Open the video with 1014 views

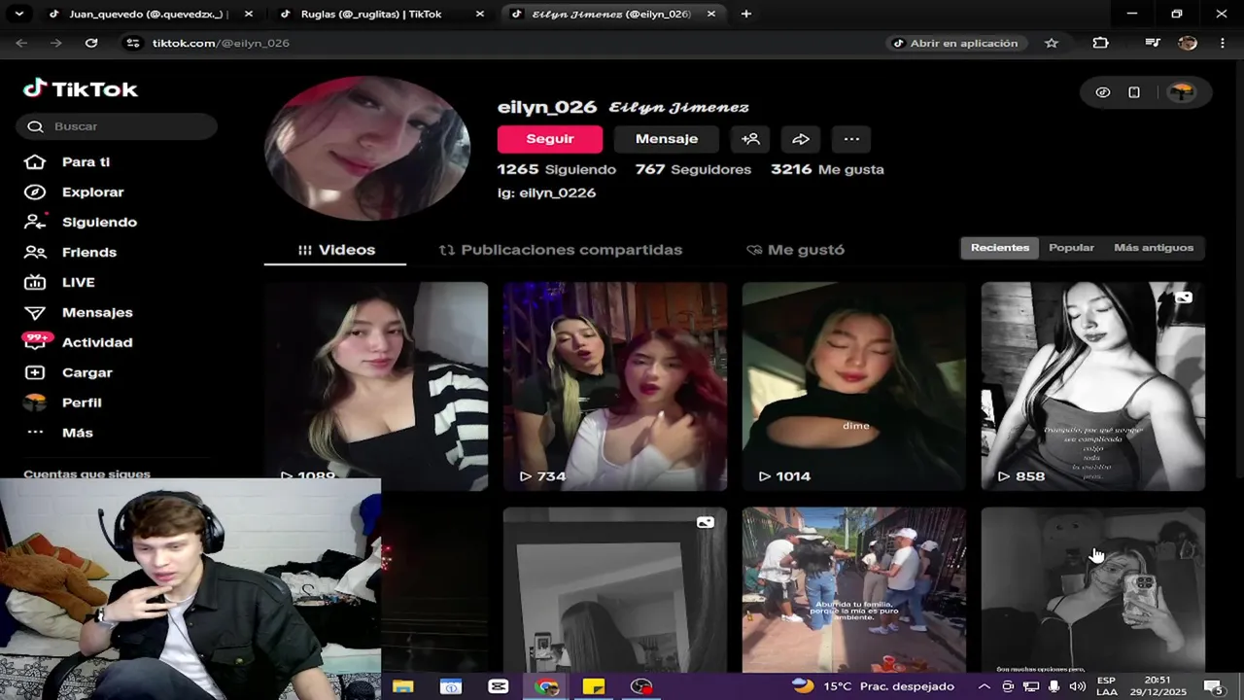point(854,386)
